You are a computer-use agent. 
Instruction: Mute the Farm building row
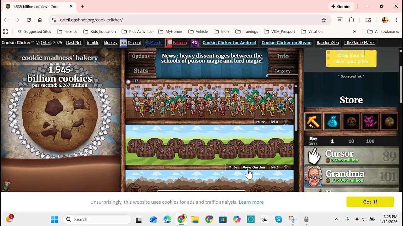233,167
